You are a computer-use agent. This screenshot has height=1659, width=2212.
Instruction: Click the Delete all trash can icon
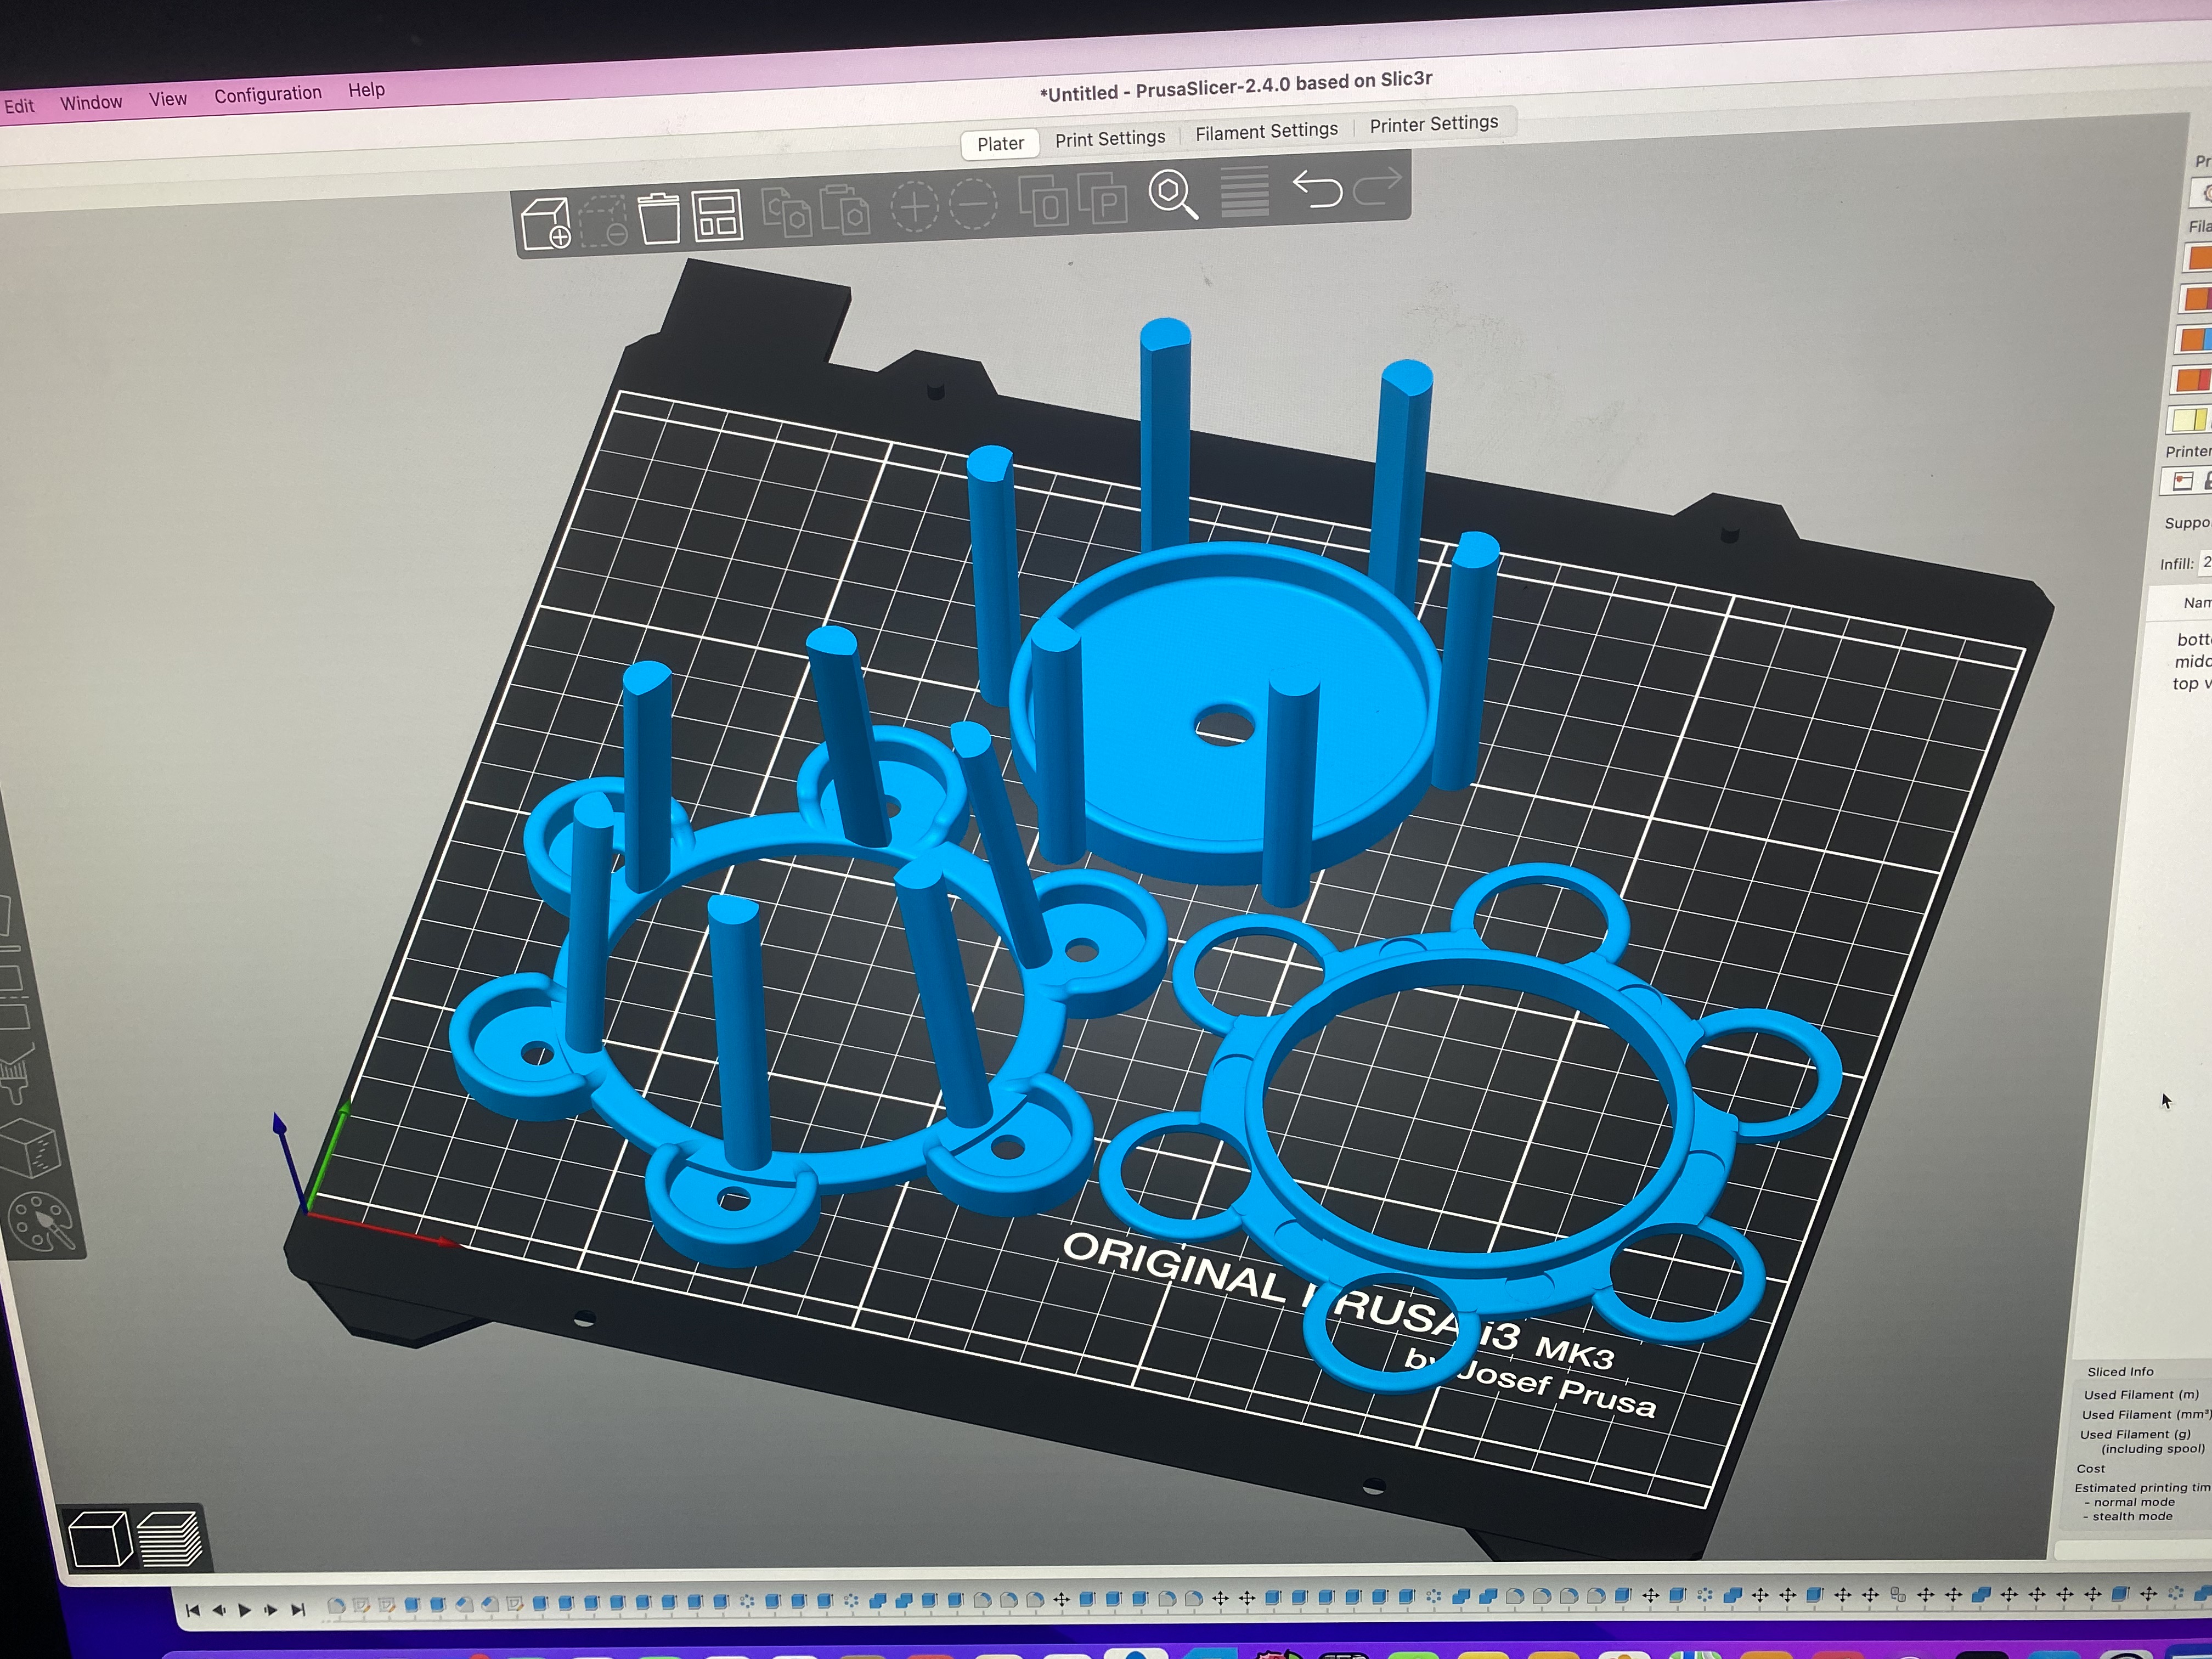click(659, 217)
